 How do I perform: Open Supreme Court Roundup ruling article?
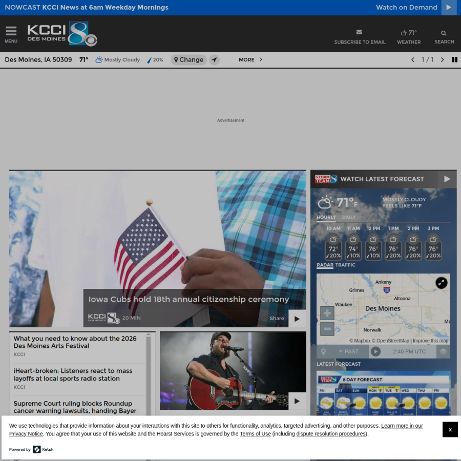[x=75, y=407]
